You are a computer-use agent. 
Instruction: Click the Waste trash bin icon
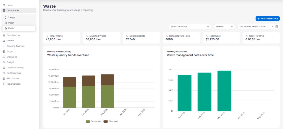[x=6, y=28]
